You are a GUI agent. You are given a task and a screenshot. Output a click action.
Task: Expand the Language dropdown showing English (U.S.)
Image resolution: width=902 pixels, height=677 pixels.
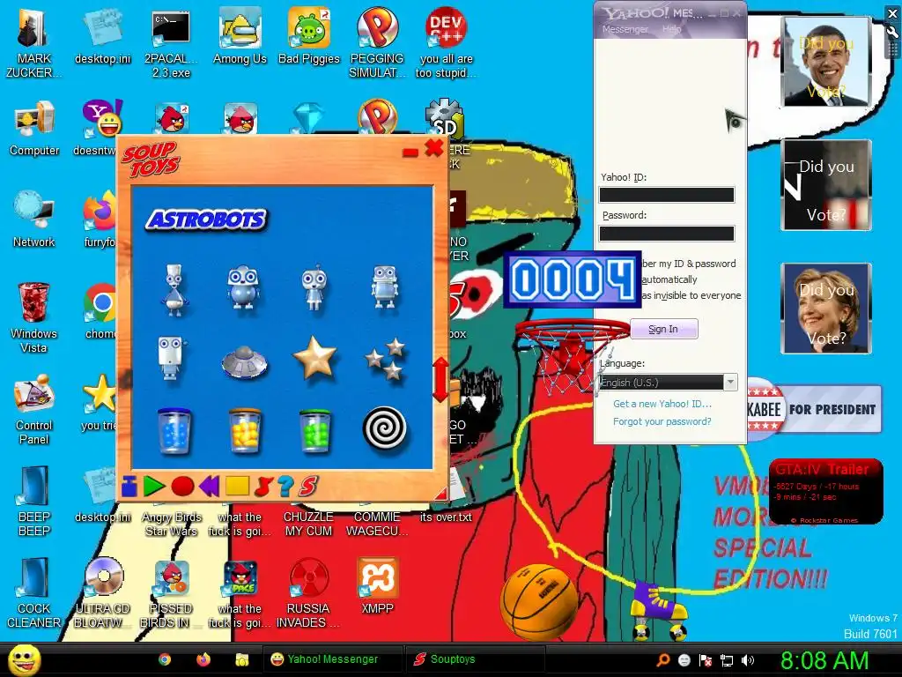tap(730, 383)
